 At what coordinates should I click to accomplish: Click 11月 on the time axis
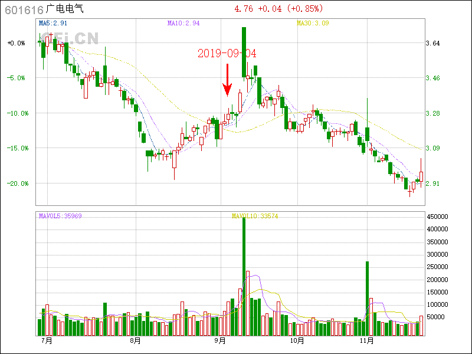point(367,341)
